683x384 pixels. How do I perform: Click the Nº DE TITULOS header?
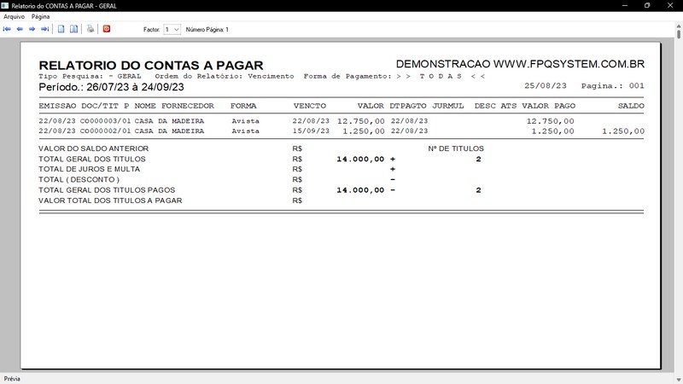(x=456, y=148)
